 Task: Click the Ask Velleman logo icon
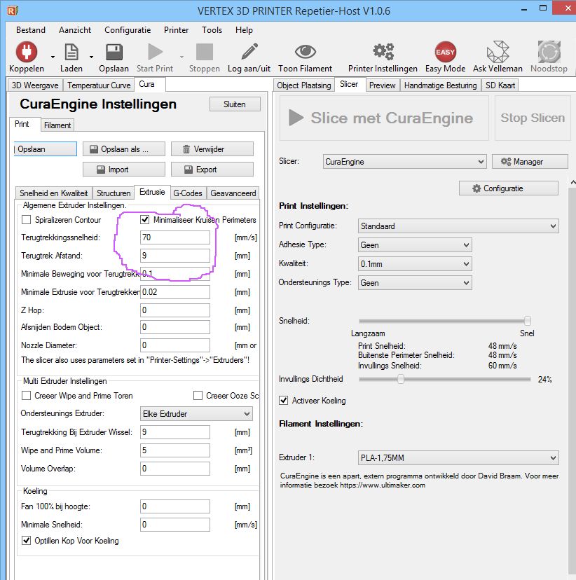(498, 53)
